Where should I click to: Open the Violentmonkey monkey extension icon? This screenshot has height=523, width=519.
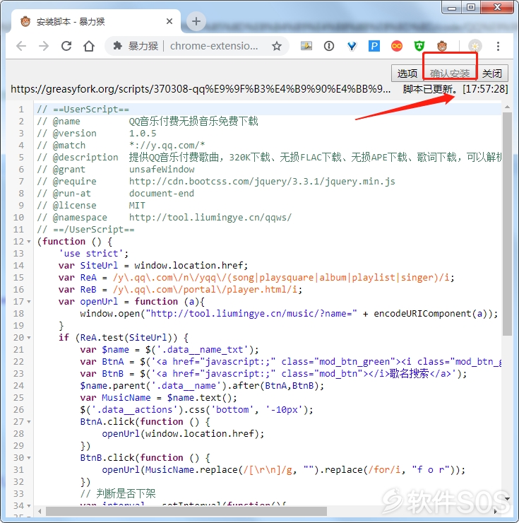tap(442, 46)
